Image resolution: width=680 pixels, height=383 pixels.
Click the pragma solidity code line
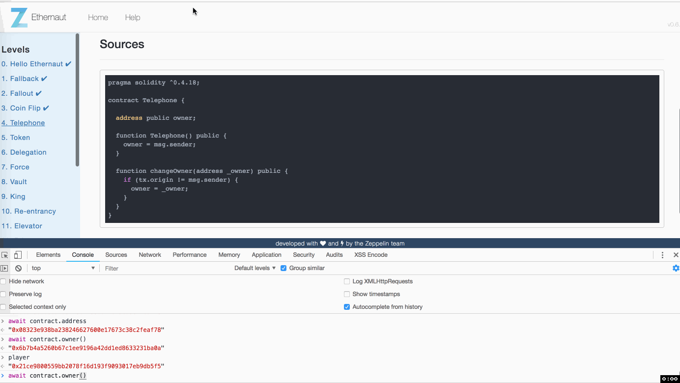click(x=154, y=82)
